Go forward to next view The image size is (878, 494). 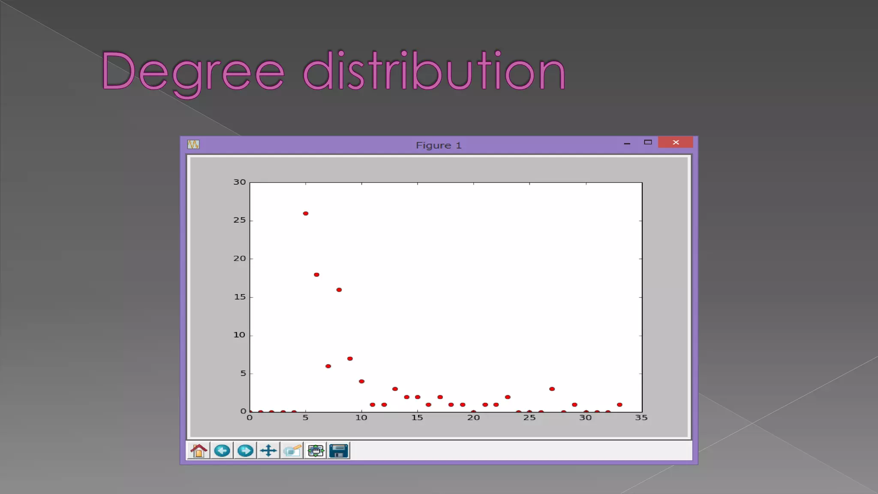tap(245, 451)
